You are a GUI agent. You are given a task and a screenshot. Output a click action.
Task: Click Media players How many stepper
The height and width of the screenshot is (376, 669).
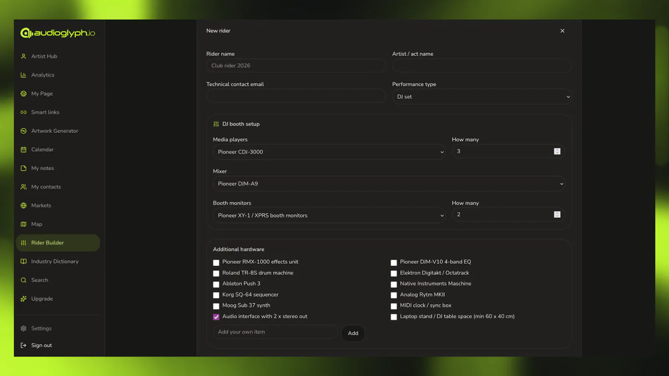557,151
